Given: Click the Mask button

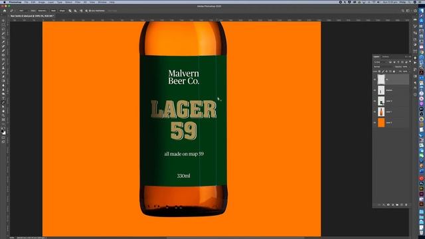Looking at the screenshot, I should pos(53,11).
